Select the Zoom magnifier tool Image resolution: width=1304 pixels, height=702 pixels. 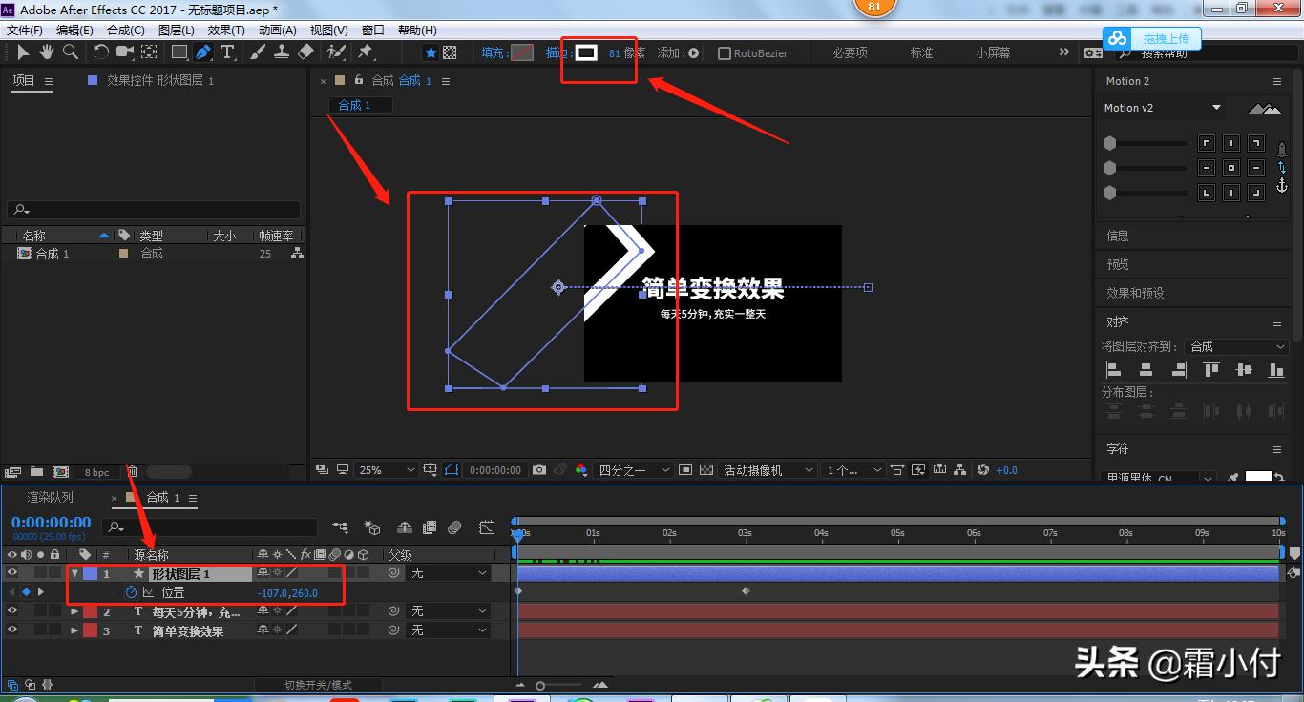(x=70, y=52)
